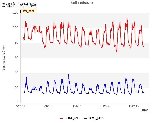
Task: Click the May 10 x-axis tick label
Action: 134,106
